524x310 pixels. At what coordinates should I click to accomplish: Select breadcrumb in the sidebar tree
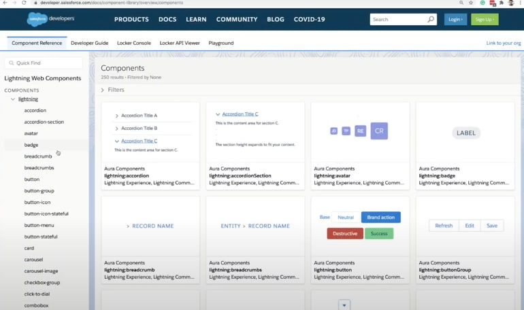37,156
